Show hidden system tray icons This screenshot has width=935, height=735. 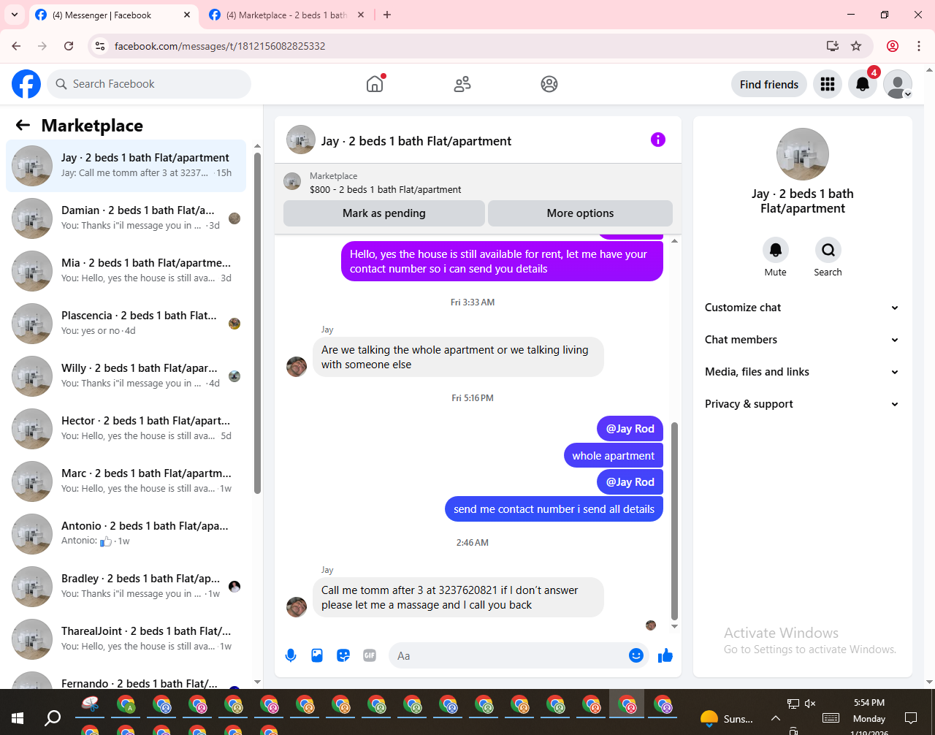[x=775, y=718]
